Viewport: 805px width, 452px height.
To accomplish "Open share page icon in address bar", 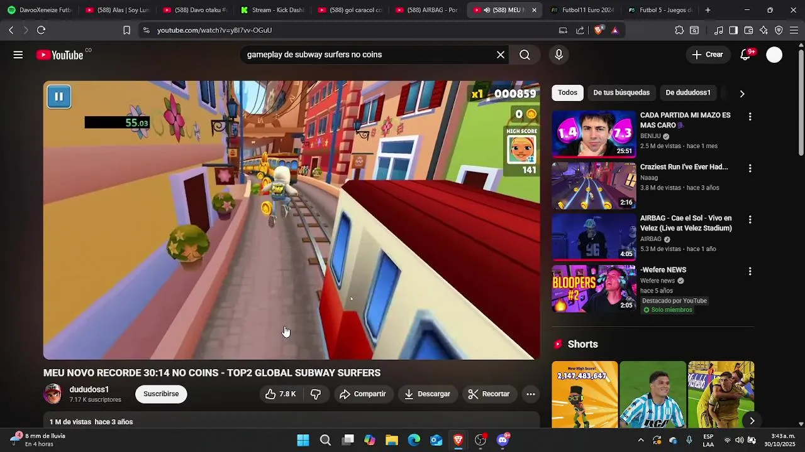I will 580,30.
